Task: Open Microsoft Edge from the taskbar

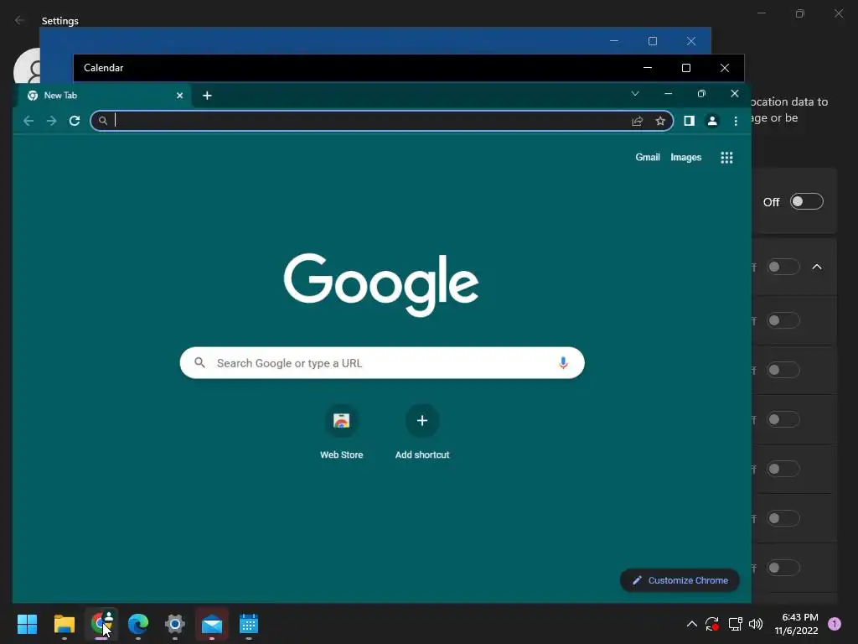Action: tap(138, 624)
